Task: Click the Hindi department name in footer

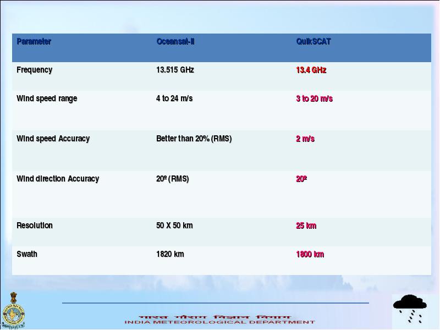Action: tap(215, 317)
